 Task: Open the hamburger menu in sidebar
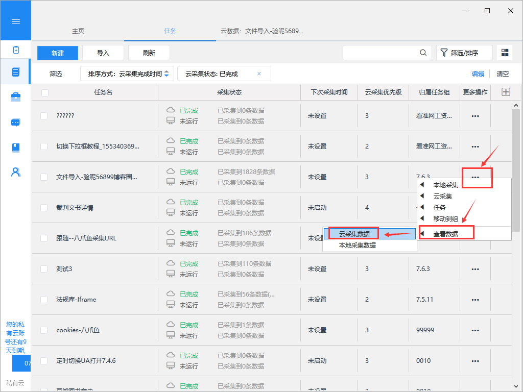point(16,21)
